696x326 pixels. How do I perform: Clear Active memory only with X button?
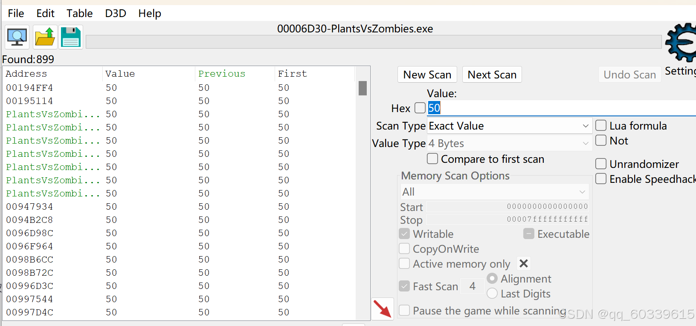524,264
